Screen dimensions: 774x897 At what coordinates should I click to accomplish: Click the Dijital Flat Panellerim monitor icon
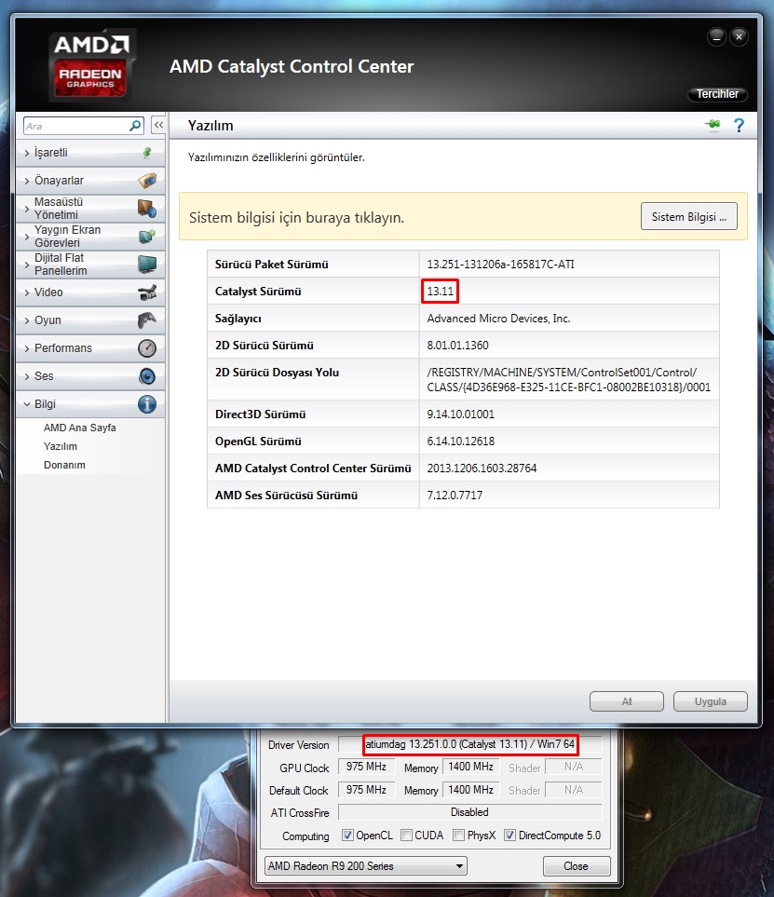pyautogui.click(x=147, y=264)
